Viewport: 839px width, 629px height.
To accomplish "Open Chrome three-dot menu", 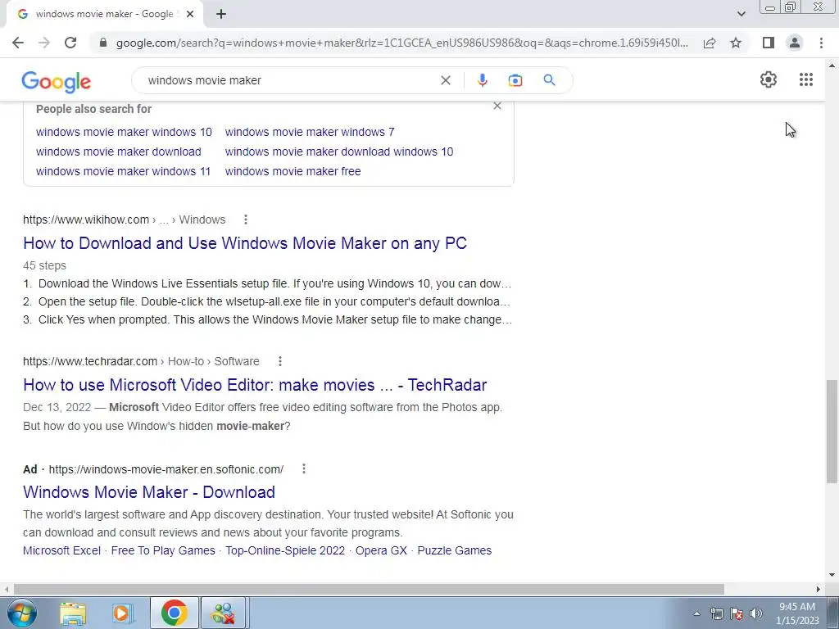I will coord(821,43).
